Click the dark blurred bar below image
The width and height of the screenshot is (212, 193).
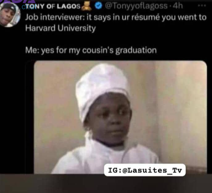click(106, 183)
